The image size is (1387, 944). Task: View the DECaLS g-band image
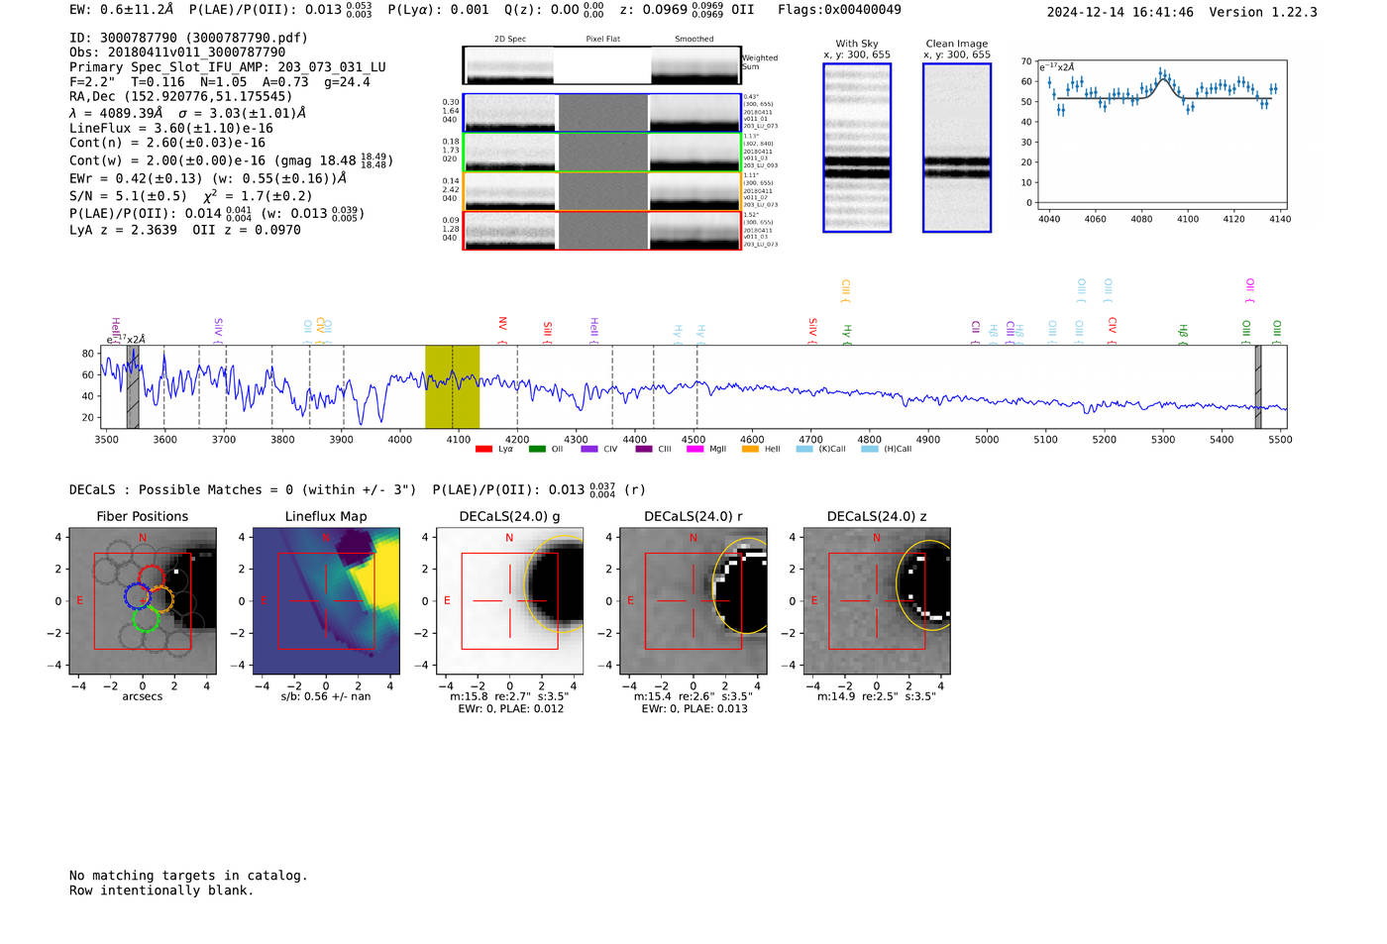pos(509,601)
